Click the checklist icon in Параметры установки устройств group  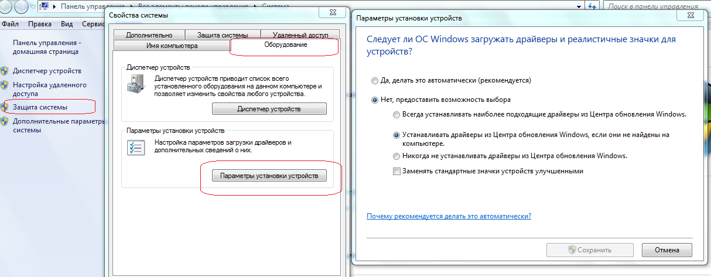click(x=135, y=148)
